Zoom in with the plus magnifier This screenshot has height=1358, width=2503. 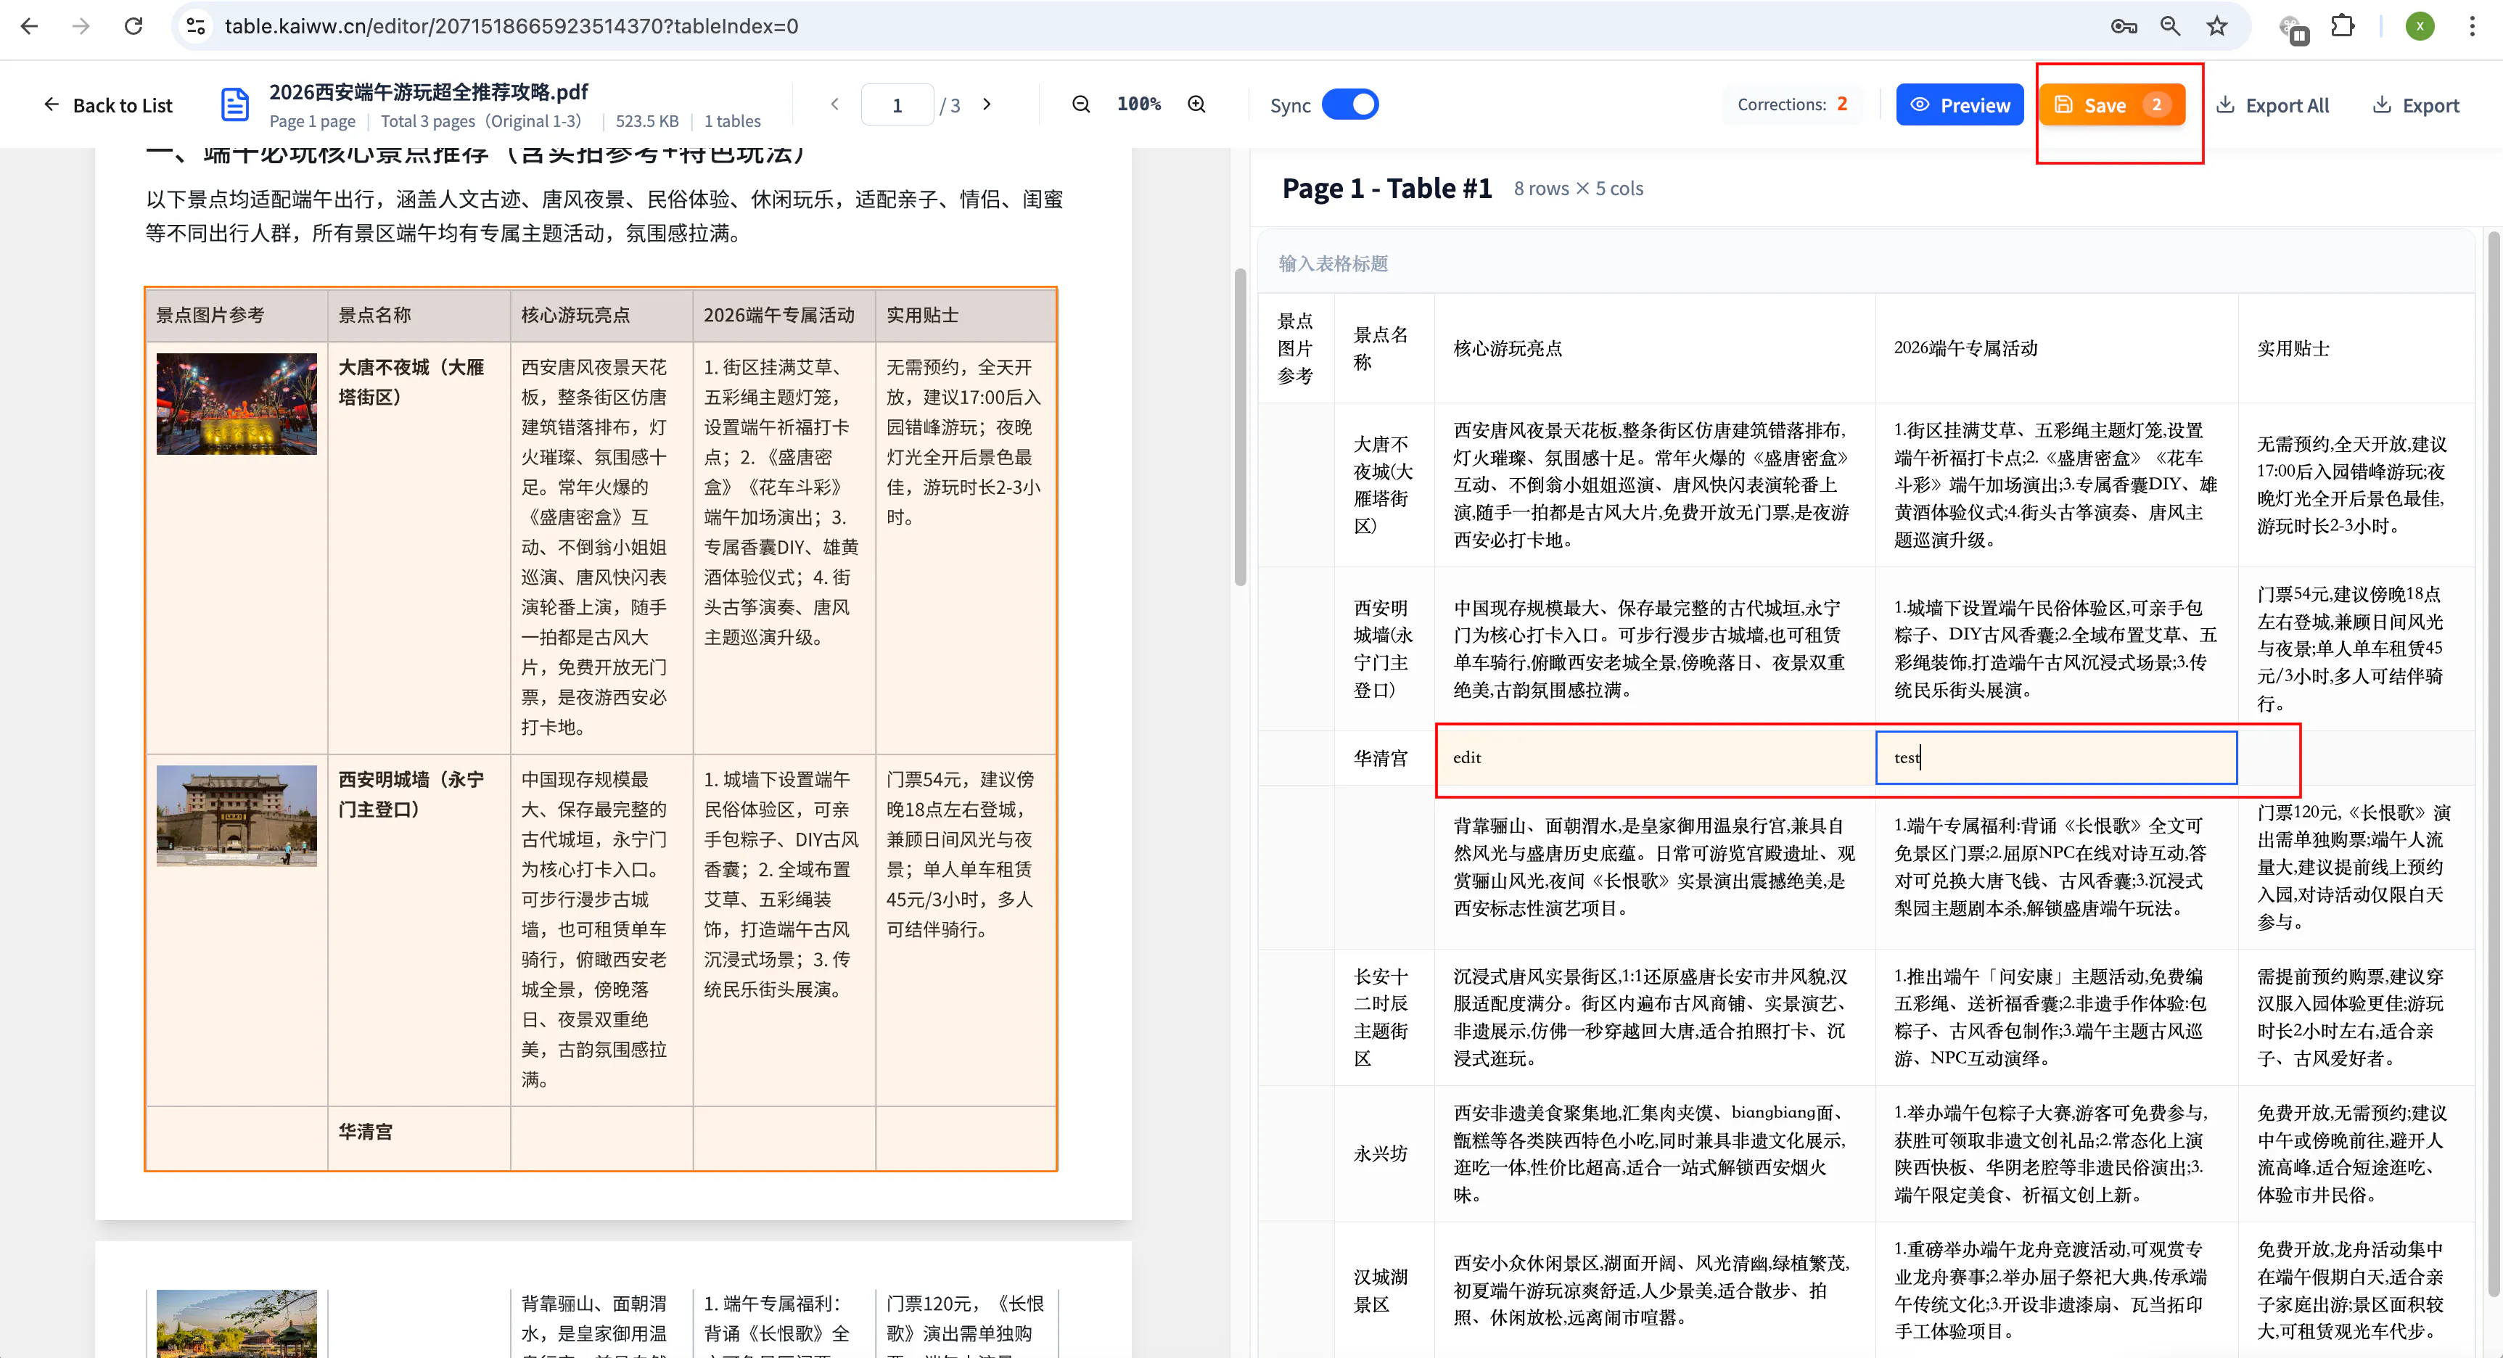coord(1197,104)
